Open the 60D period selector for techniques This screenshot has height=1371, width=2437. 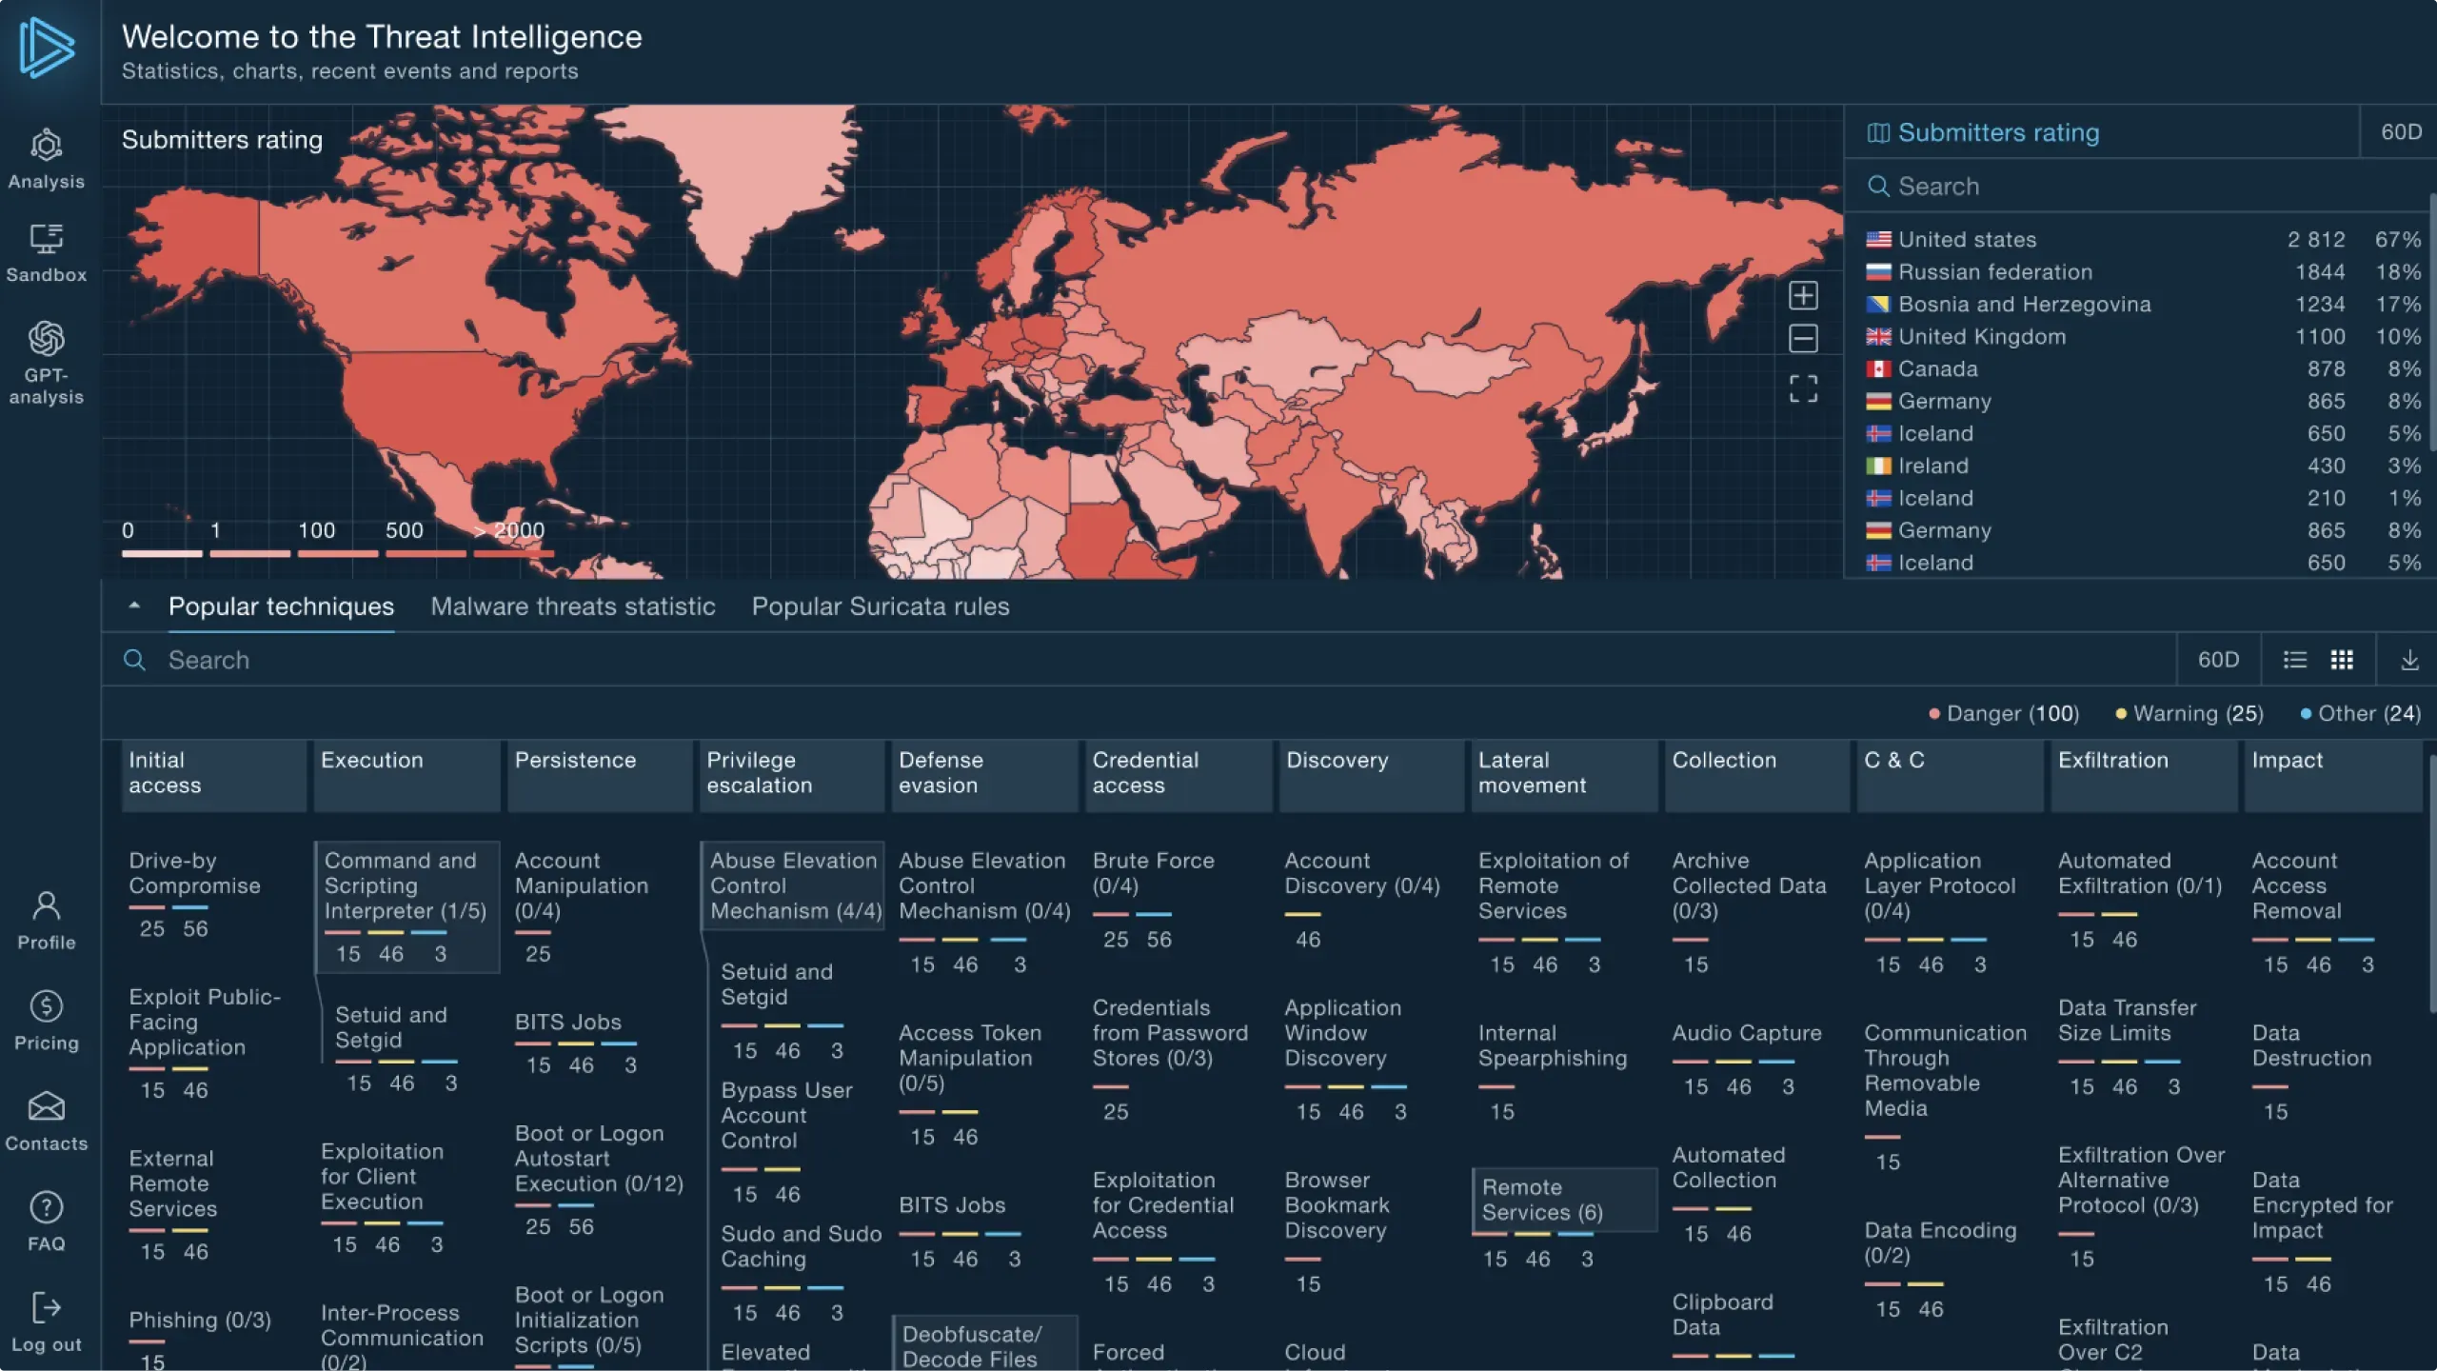pos(2218,660)
